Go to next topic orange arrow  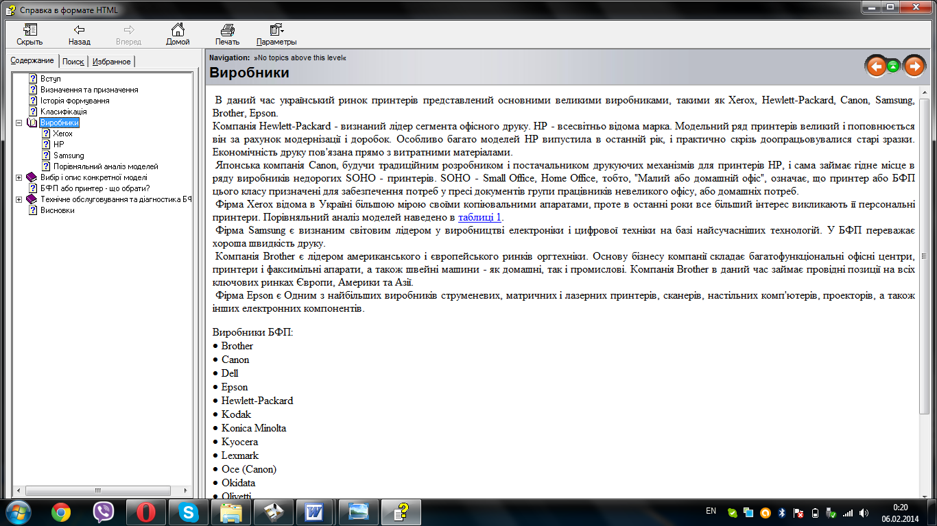[x=914, y=66]
